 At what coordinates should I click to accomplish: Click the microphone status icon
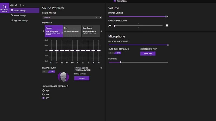tap(16, 5)
